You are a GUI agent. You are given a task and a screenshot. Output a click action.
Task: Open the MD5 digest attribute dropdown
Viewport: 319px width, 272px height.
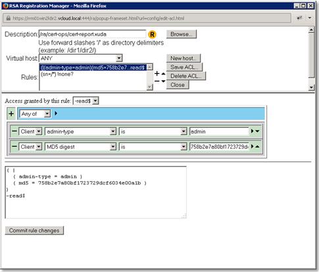click(80, 147)
